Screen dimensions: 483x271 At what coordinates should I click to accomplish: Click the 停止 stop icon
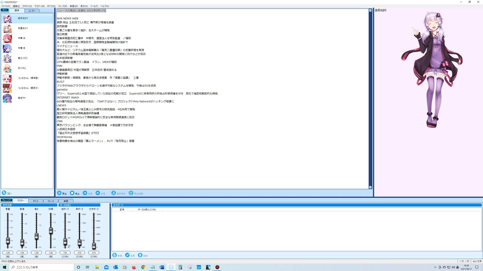click(72, 193)
